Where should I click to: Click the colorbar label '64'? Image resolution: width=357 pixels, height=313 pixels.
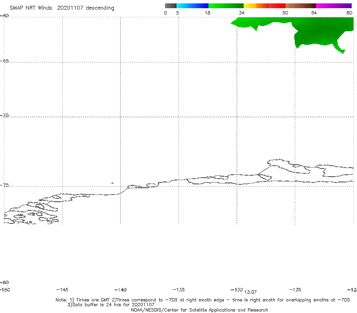click(x=314, y=13)
